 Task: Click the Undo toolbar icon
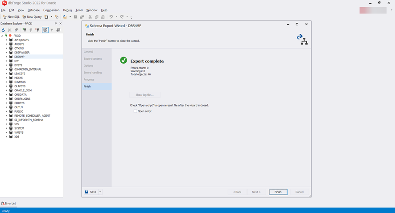pyautogui.click(x=111, y=17)
